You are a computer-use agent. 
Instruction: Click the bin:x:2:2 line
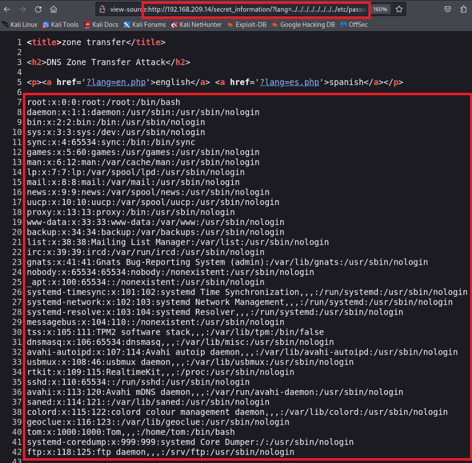point(116,122)
